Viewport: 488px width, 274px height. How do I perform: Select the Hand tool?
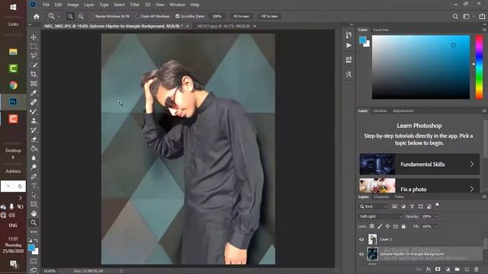pos(34,213)
